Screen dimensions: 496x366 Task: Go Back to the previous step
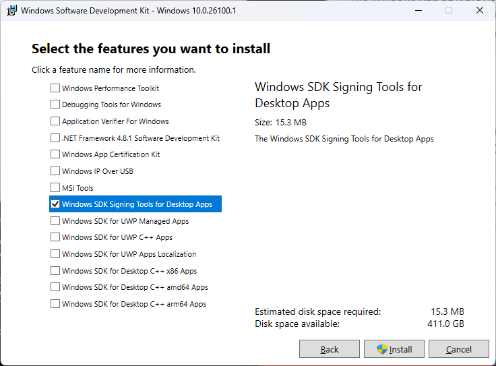(330, 349)
